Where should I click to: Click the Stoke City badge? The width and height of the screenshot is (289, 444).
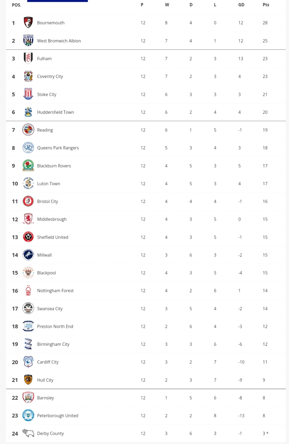28,94
